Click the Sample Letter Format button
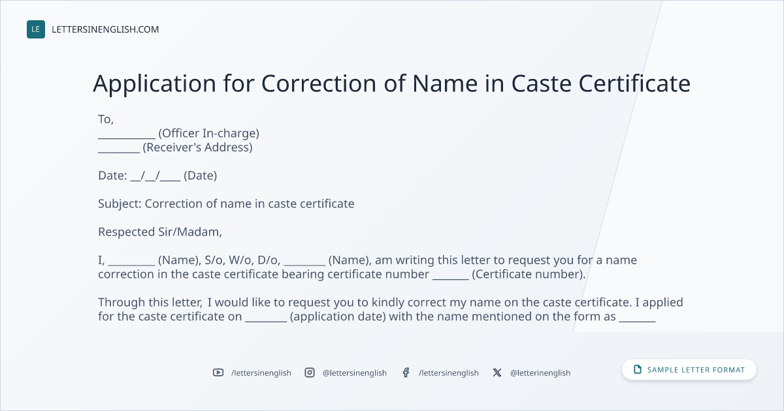This screenshot has width=784, height=411. pyautogui.click(x=689, y=370)
